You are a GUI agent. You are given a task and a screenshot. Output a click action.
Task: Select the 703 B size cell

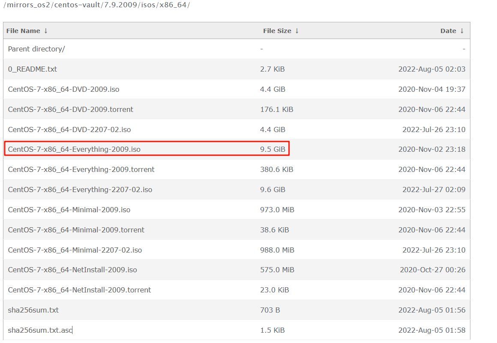pyautogui.click(x=270, y=310)
